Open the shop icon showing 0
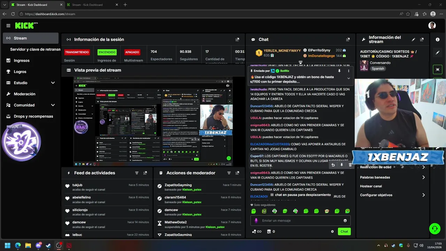 click(x=271, y=231)
